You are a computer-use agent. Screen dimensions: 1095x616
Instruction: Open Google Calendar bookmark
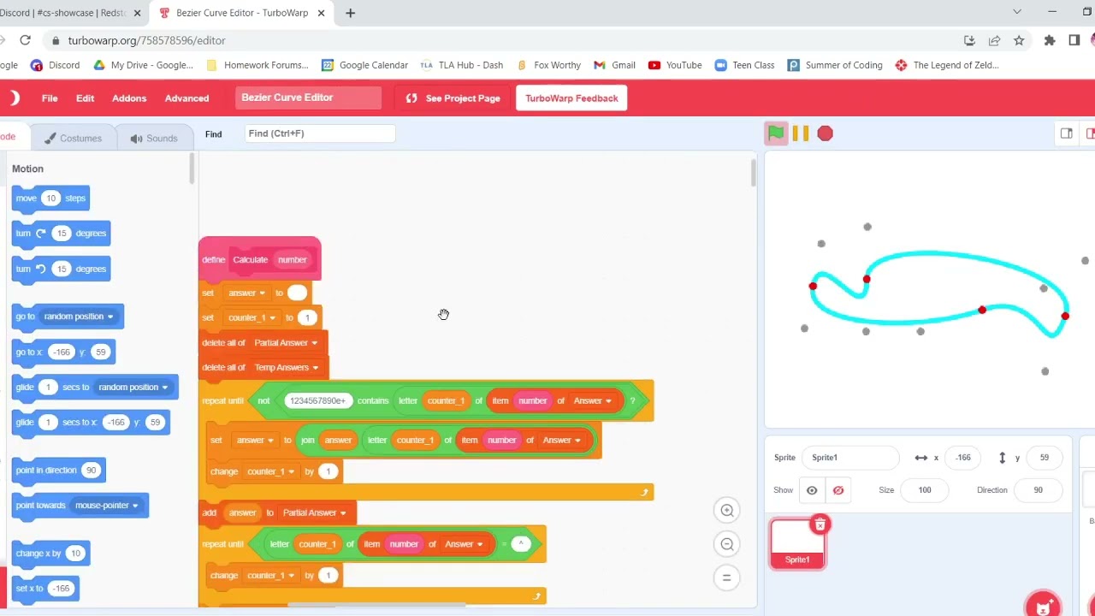(x=364, y=65)
